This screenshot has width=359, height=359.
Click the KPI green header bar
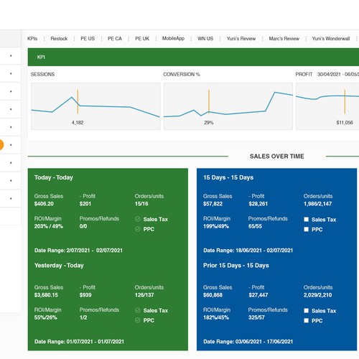pyautogui.click(x=193, y=57)
